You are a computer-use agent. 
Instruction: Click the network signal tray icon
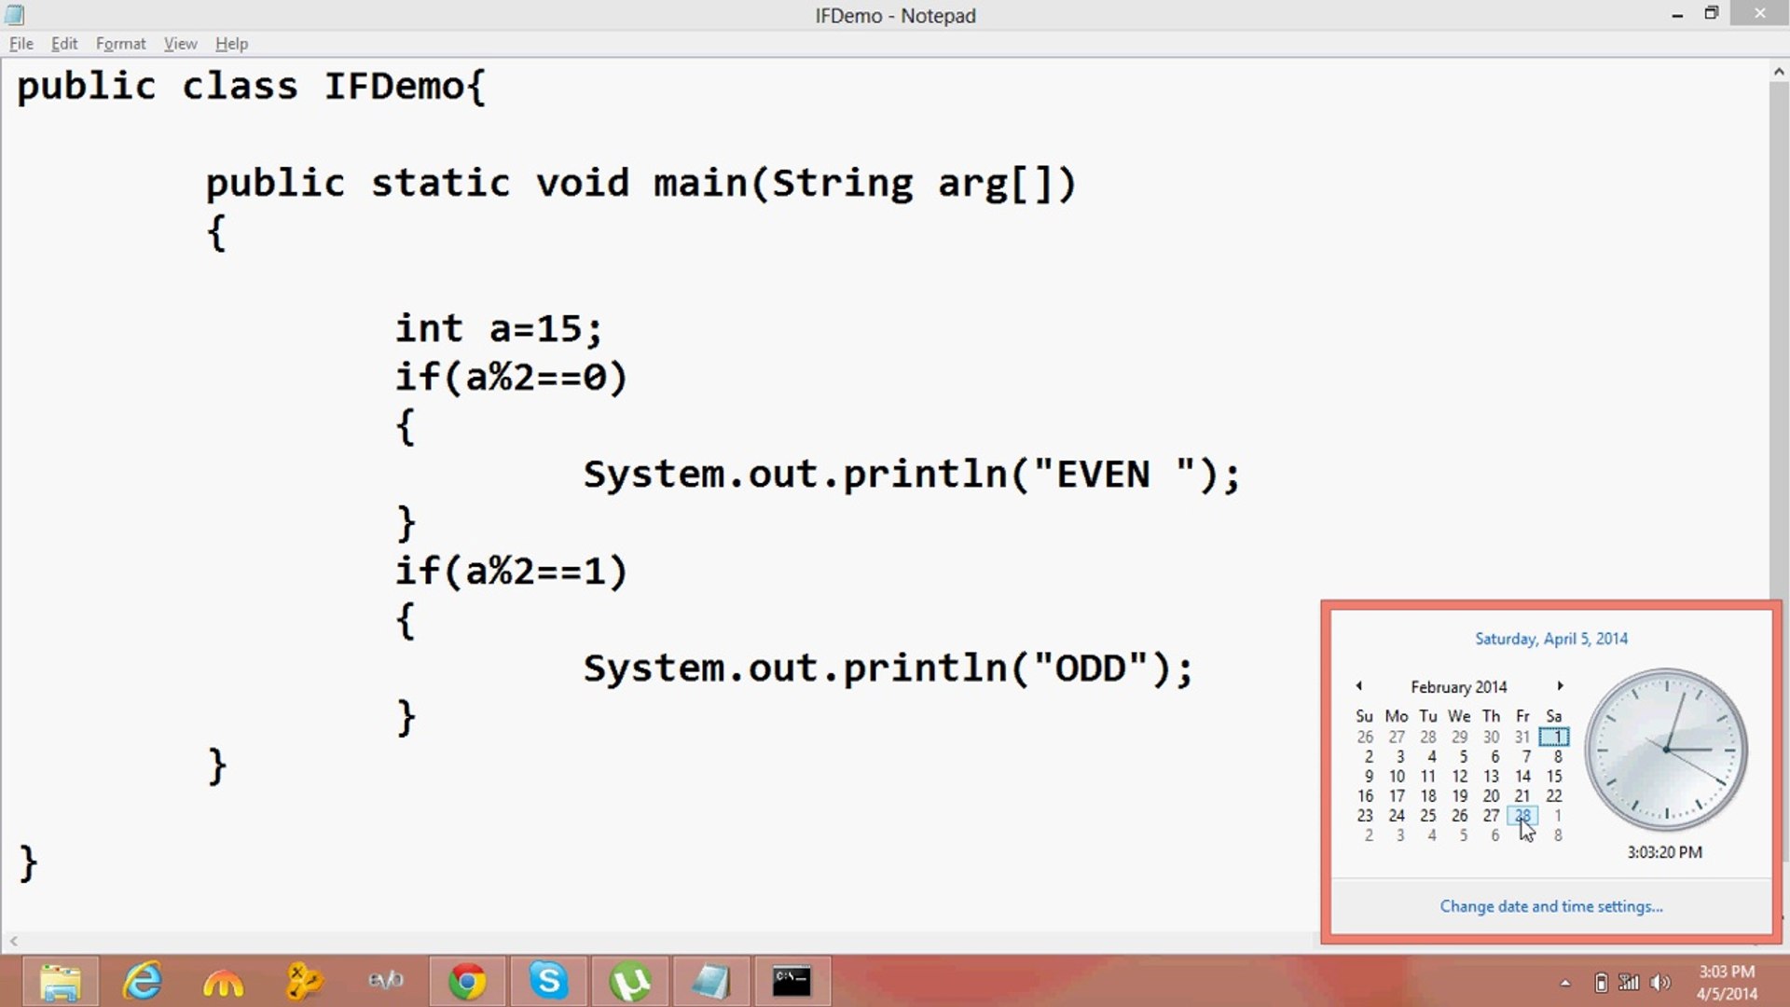click(x=1628, y=982)
